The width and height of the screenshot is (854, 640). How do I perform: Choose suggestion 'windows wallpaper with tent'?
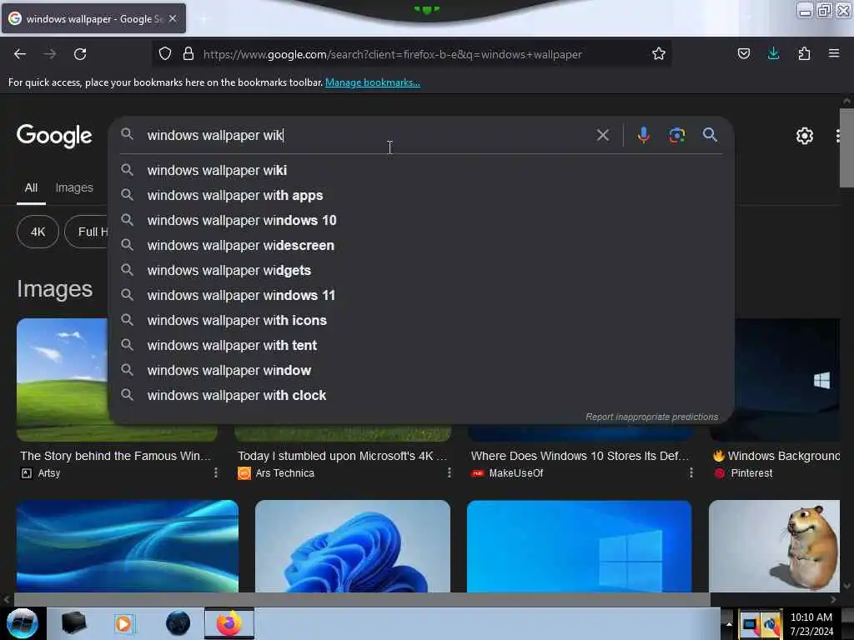pyautogui.click(x=421, y=346)
